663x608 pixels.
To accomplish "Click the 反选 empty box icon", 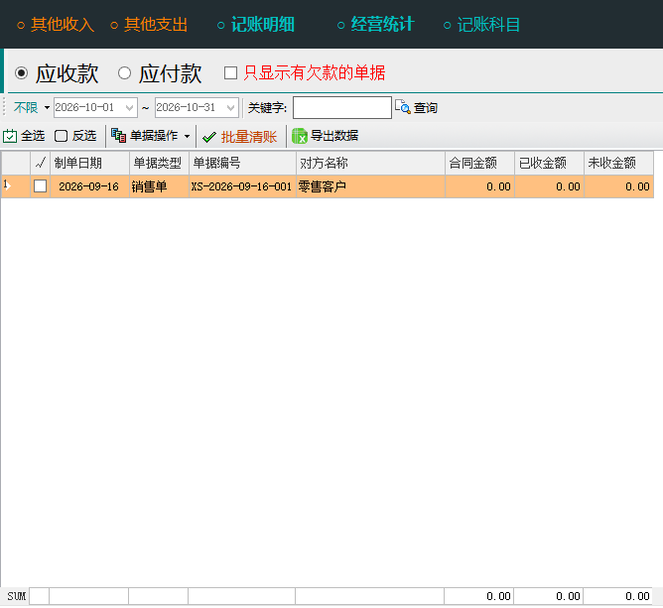I will click(61, 136).
